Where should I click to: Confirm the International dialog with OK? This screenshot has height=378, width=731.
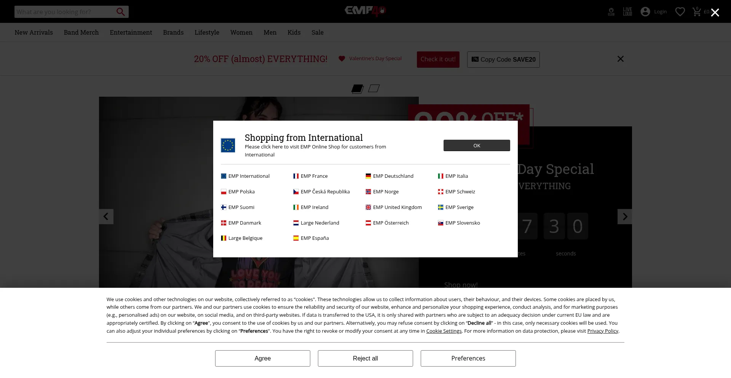point(477,145)
